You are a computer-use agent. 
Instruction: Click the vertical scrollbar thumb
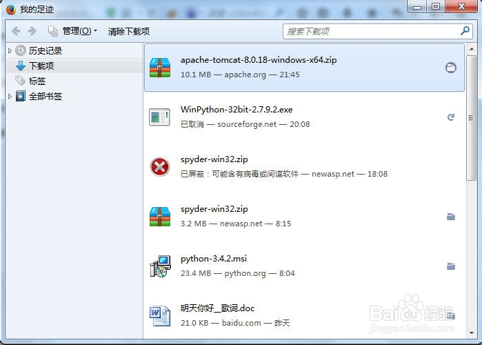pyautogui.click(x=471, y=118)
